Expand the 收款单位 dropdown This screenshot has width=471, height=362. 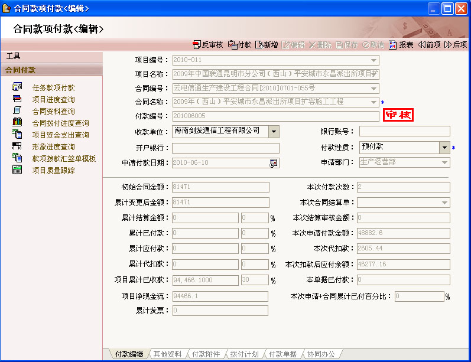[x=274, y=131]
